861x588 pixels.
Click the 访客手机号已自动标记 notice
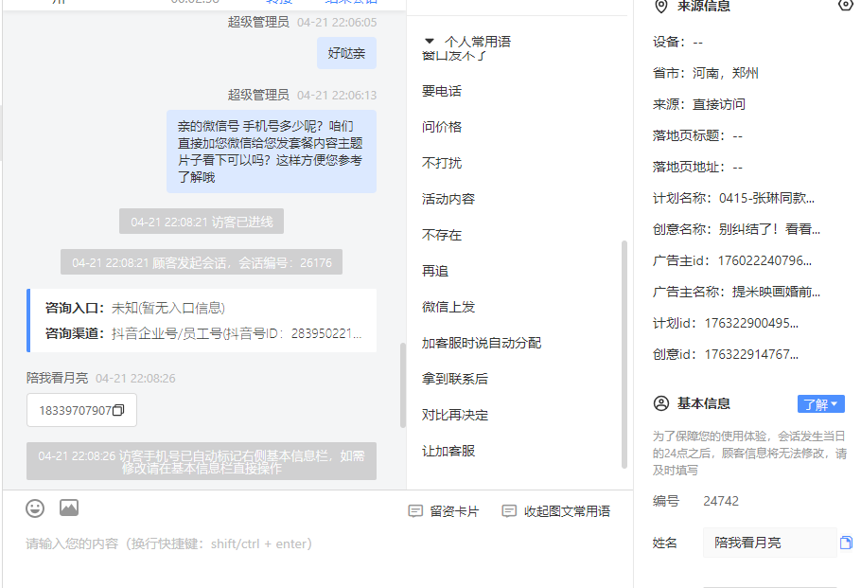[x=202, y=462]
